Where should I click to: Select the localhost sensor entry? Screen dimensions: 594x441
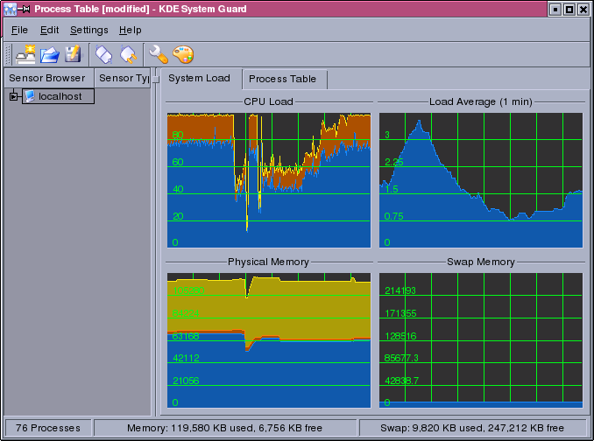tap(60, 96)
